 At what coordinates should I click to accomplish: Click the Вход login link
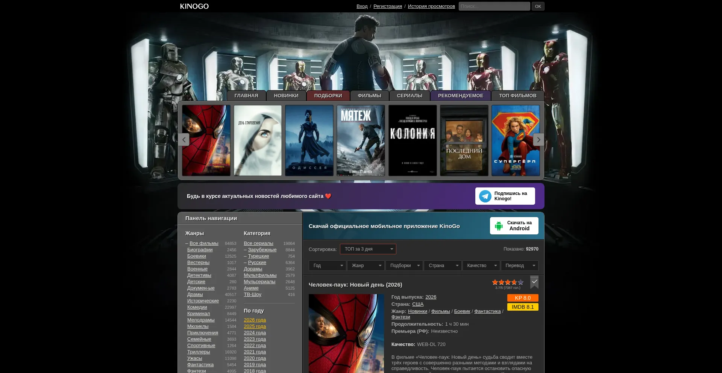(362, 6)
